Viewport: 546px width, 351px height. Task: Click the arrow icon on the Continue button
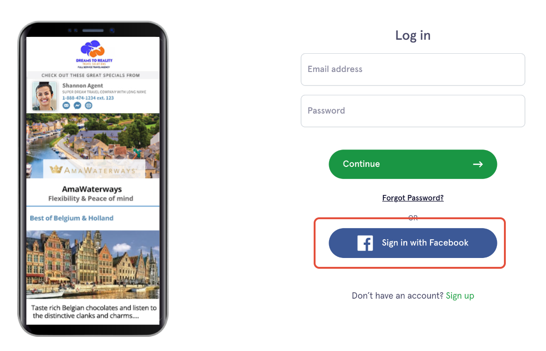coord(478,165)
